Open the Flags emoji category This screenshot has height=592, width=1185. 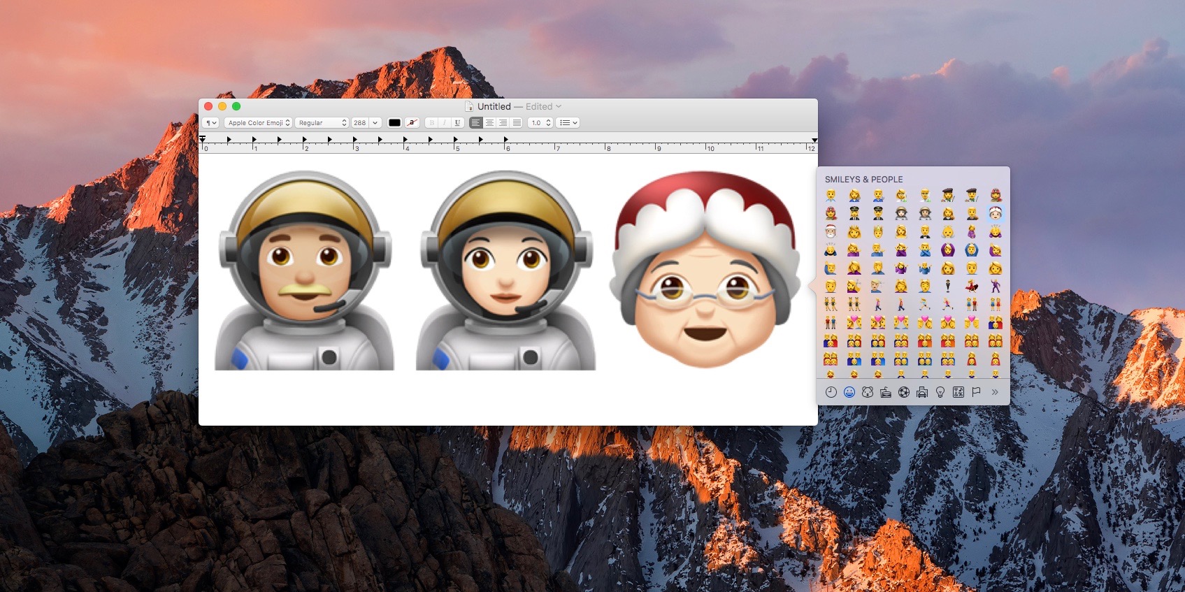[976, 392]
